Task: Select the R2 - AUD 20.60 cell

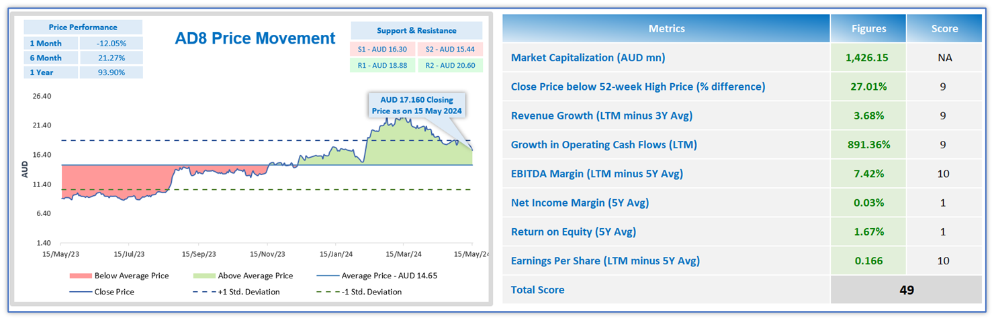Action: click(449, 65)
